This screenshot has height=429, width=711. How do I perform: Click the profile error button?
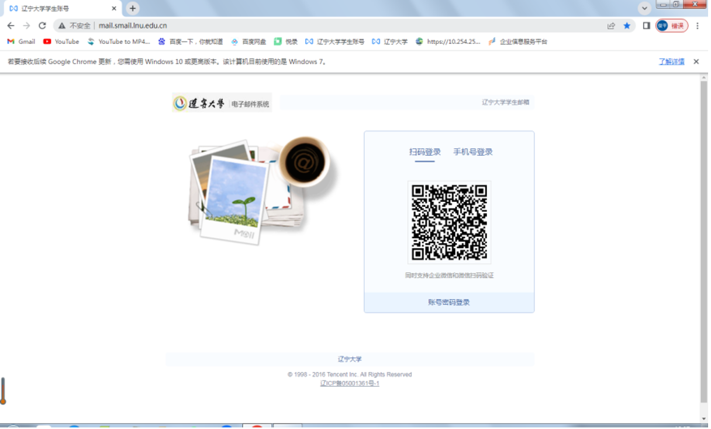point(672,26)
